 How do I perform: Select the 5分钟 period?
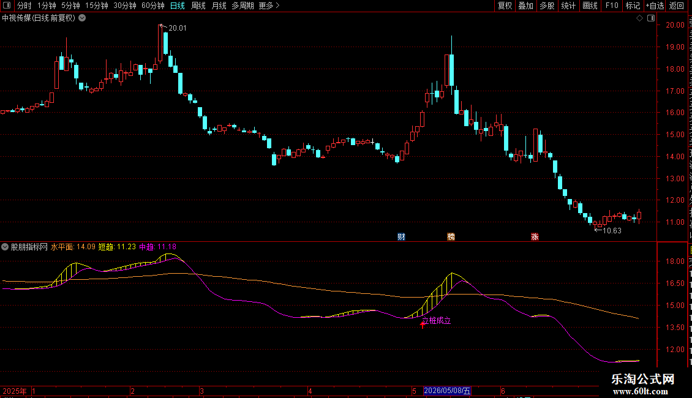click(70, 6)
